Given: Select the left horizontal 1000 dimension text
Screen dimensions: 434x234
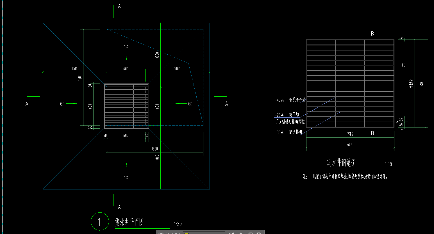Looking at the screenshot, I should 74,69.
